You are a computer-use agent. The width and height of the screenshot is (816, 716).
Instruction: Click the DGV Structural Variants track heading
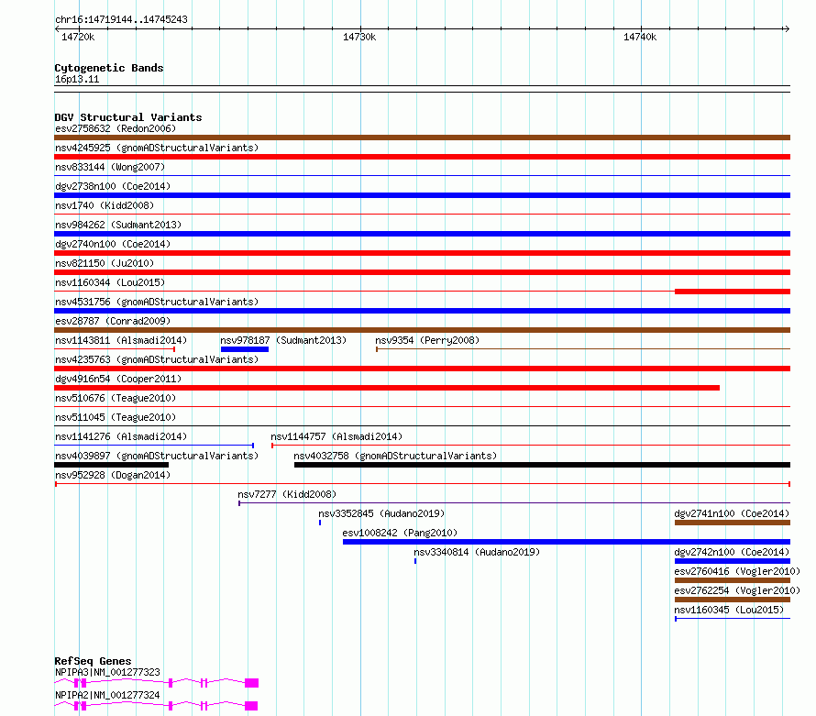click(128, 117)
